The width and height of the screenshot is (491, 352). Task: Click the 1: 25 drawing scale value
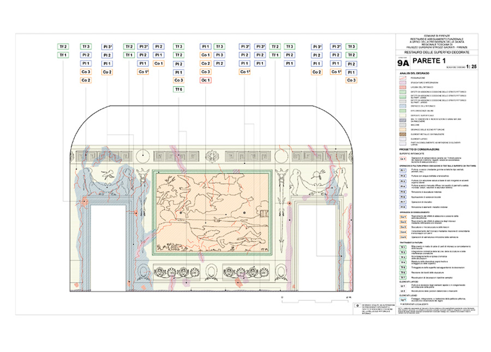(x=471, y=67)
